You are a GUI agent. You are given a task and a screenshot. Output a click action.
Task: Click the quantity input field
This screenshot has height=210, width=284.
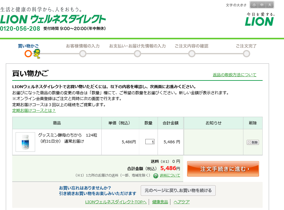150,142
